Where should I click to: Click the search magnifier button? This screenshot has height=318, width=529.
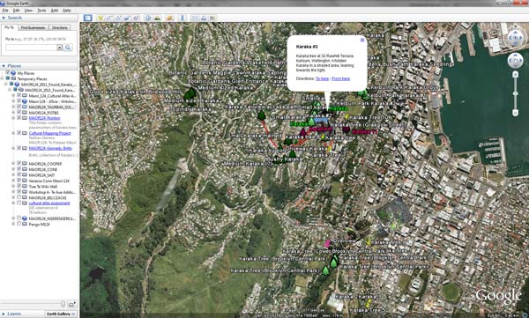tap(68, 48)
